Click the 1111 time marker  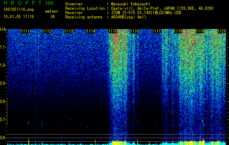[25, 31]
